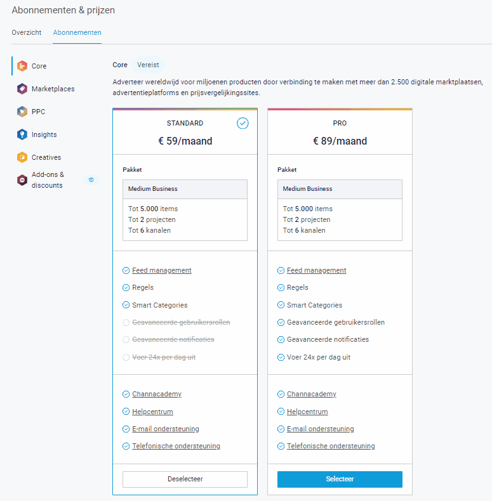Open the Telefonische ondersteuning link in the Standard plan
This screenshot has height=501, width=492.
tap(176, 446)
